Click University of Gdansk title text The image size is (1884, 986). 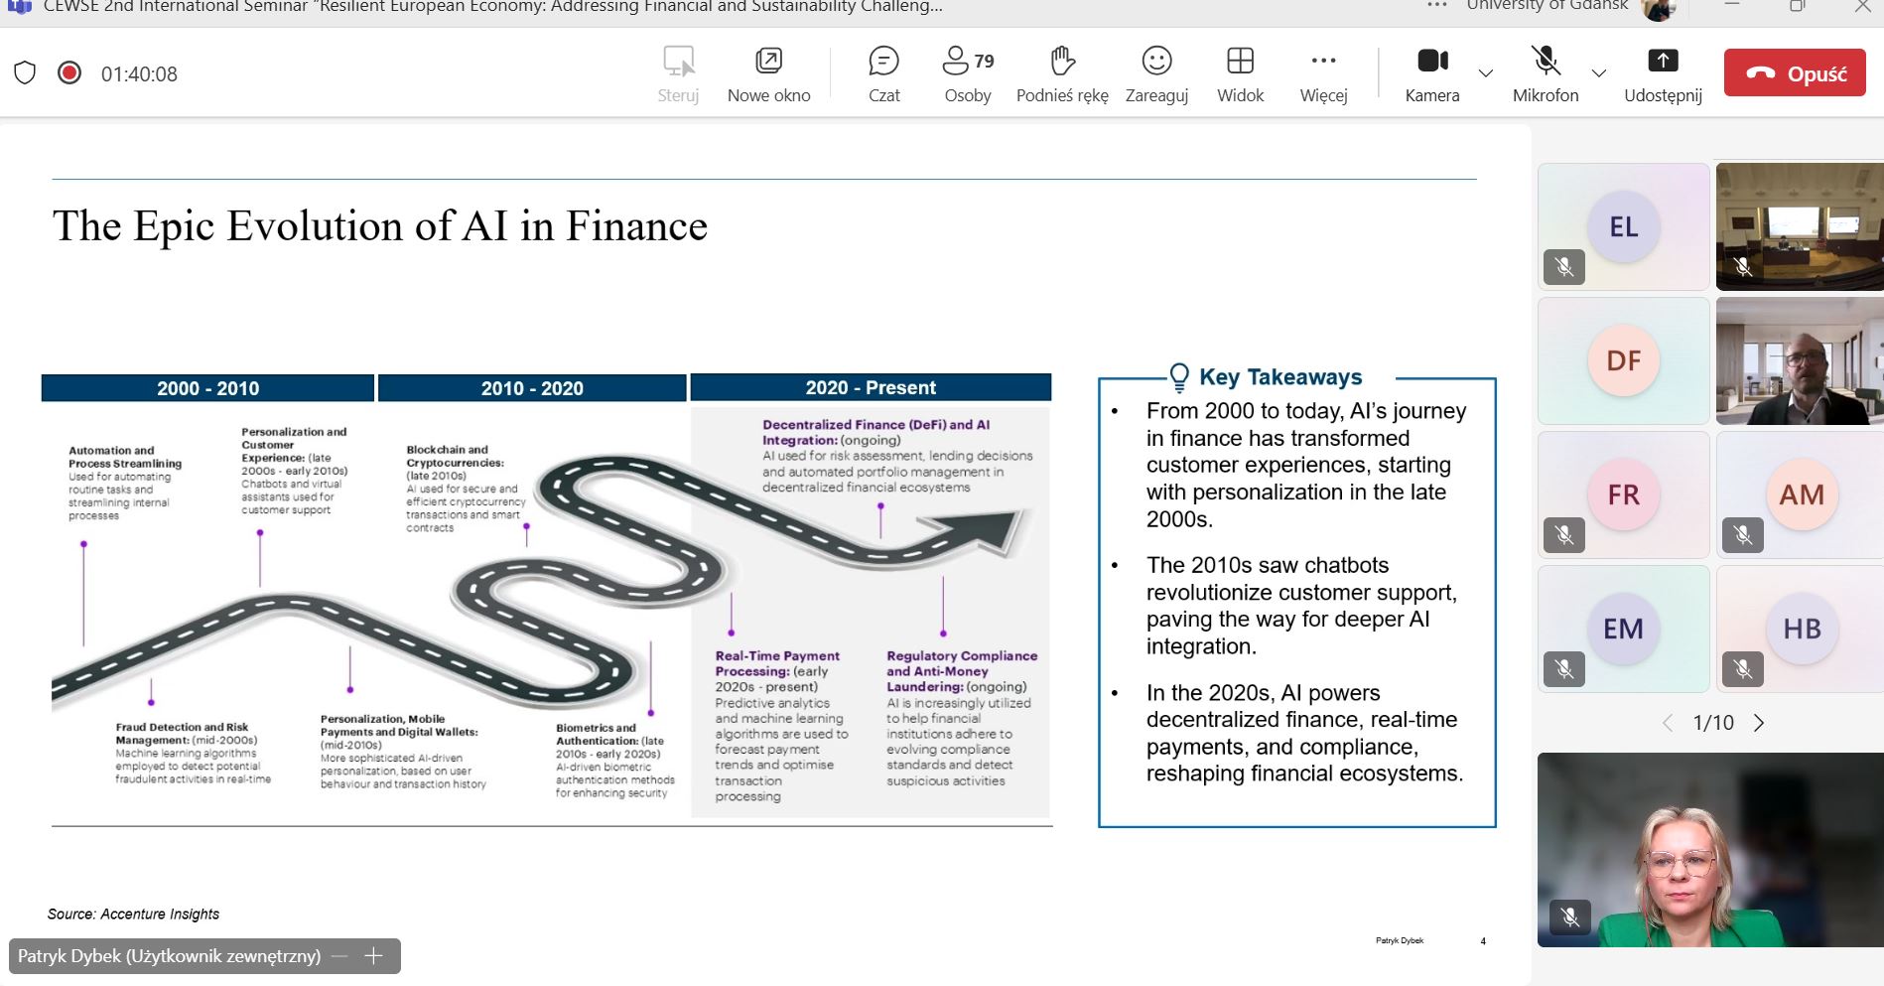point(1548,6)
